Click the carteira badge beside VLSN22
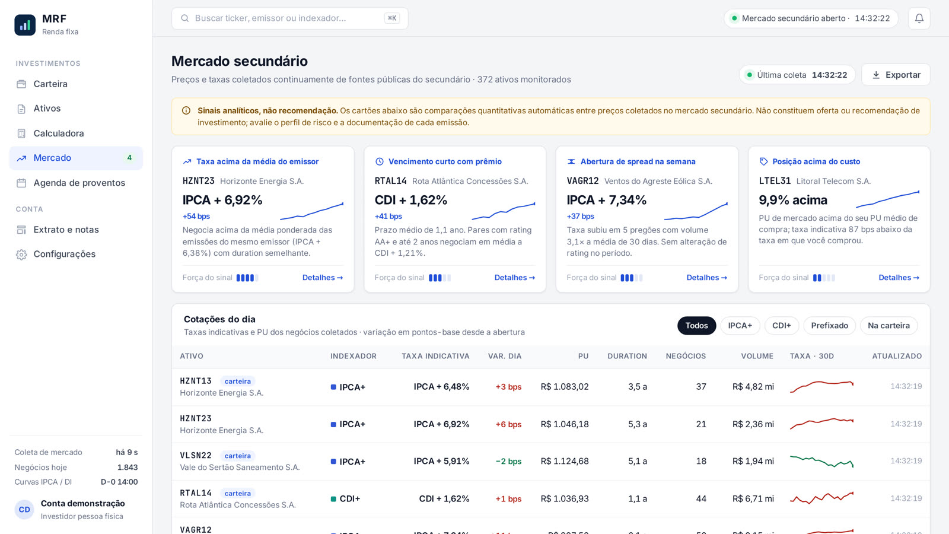The height and width of the screenshot is (534, 949). click(x=238, y=456)
